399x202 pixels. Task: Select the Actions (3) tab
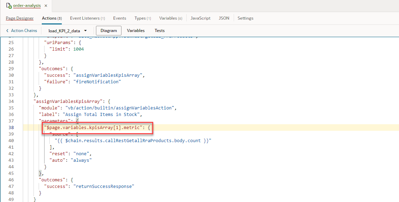tap(52, 18)
